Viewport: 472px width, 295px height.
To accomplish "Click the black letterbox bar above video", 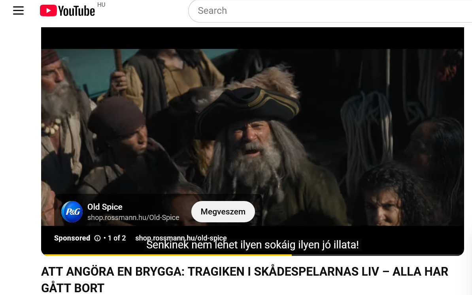I will coord(252,38).
